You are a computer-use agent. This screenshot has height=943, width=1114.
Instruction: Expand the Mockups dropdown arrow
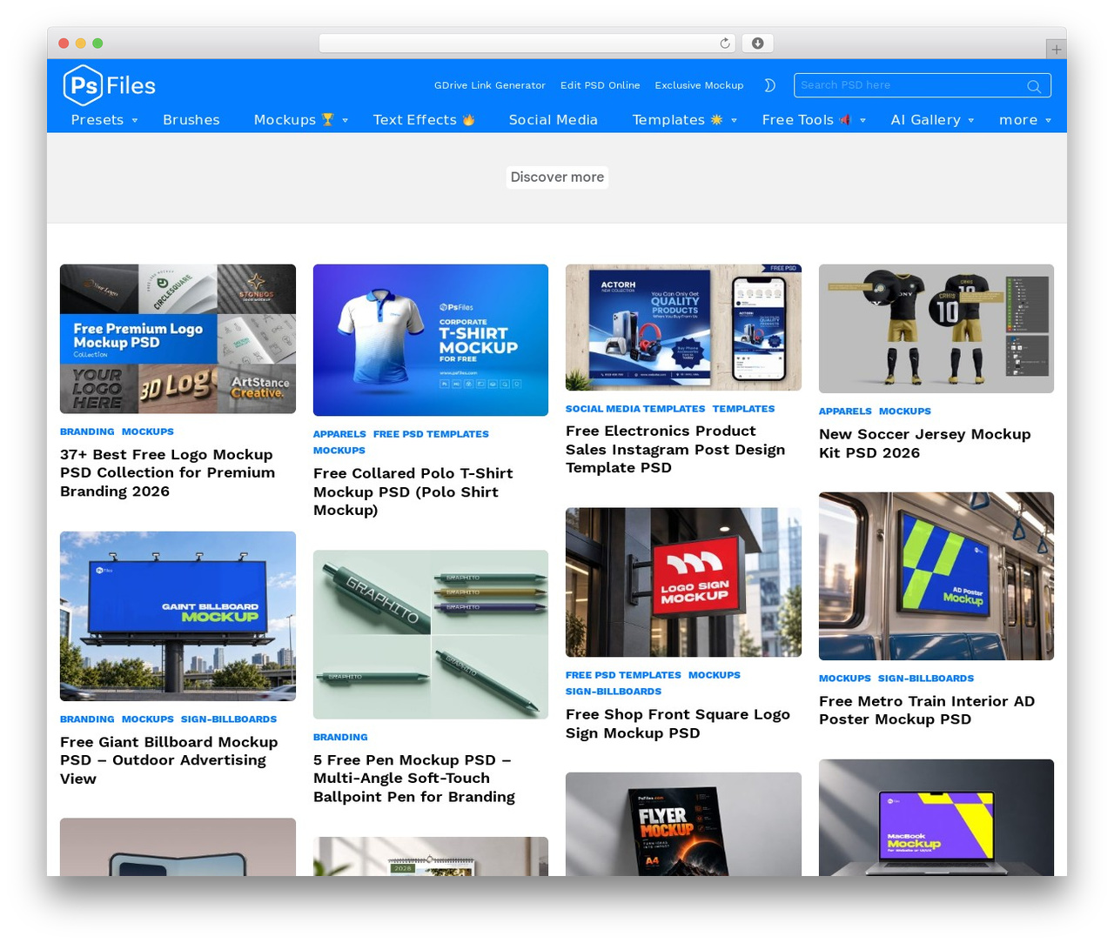[x=346, y=121]
